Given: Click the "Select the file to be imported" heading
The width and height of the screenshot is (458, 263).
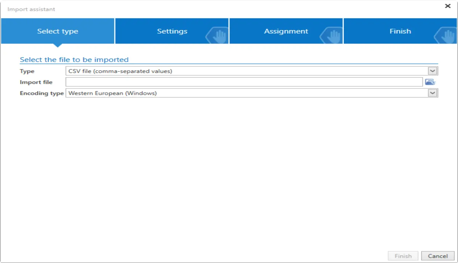Looking at the screenshot, I should [x=74, y=60].
